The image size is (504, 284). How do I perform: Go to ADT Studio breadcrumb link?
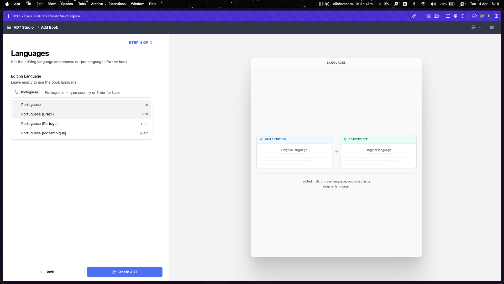point(24,27)
